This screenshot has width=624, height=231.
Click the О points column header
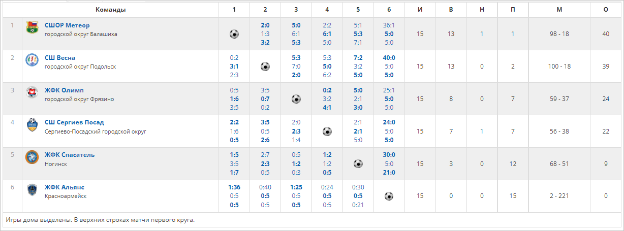coord(606,10)
